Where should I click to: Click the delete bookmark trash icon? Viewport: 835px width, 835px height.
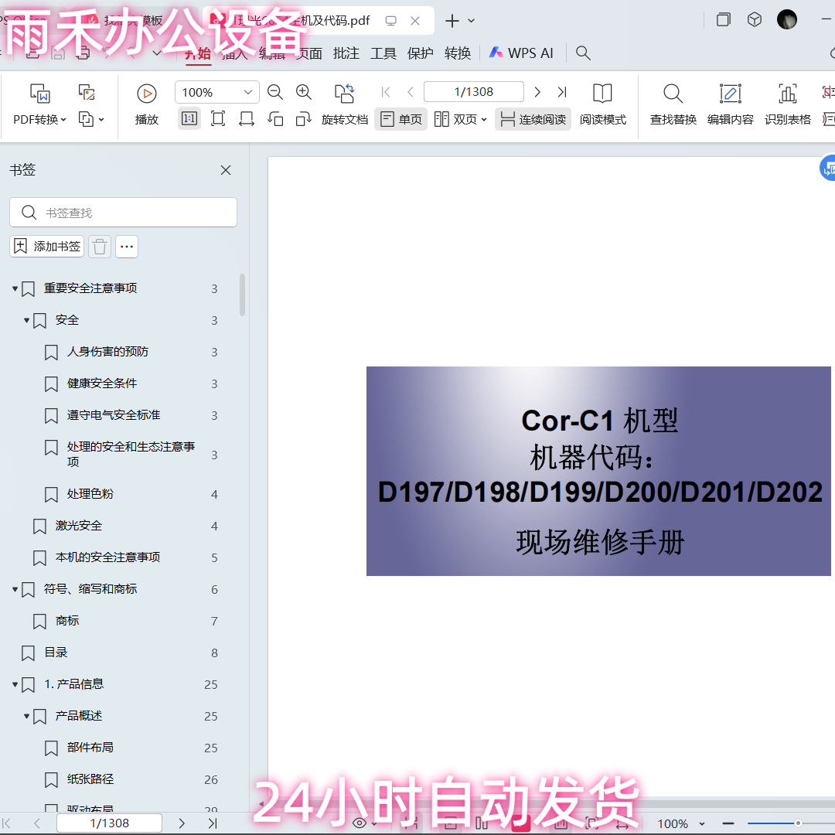[100, 247]
